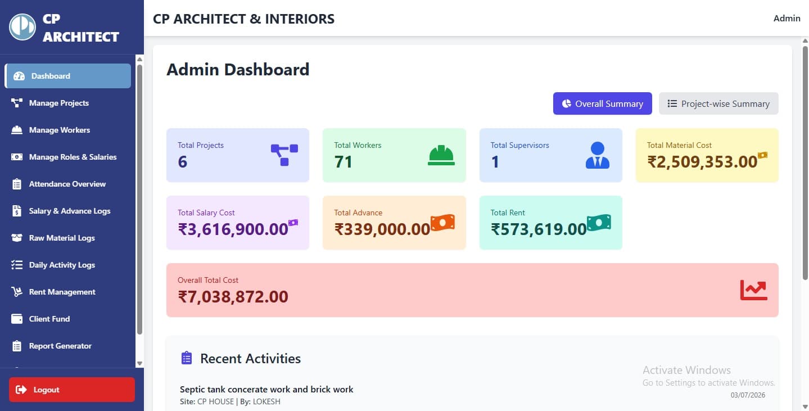This screenshot has height=411, width=809.
Task: Click the blue person Total Supervisors icon
Action: point(598,155)
